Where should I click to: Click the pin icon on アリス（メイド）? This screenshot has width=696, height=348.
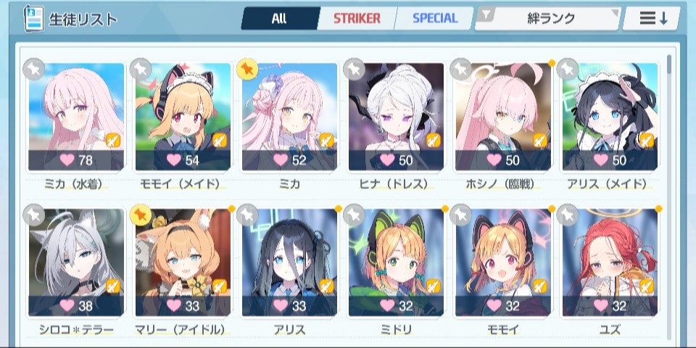(x=568, y=70)
